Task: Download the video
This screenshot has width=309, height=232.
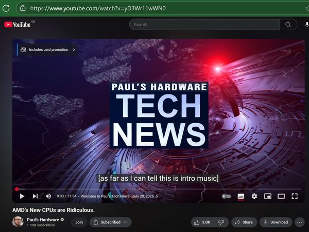Action: coord(276,222)
